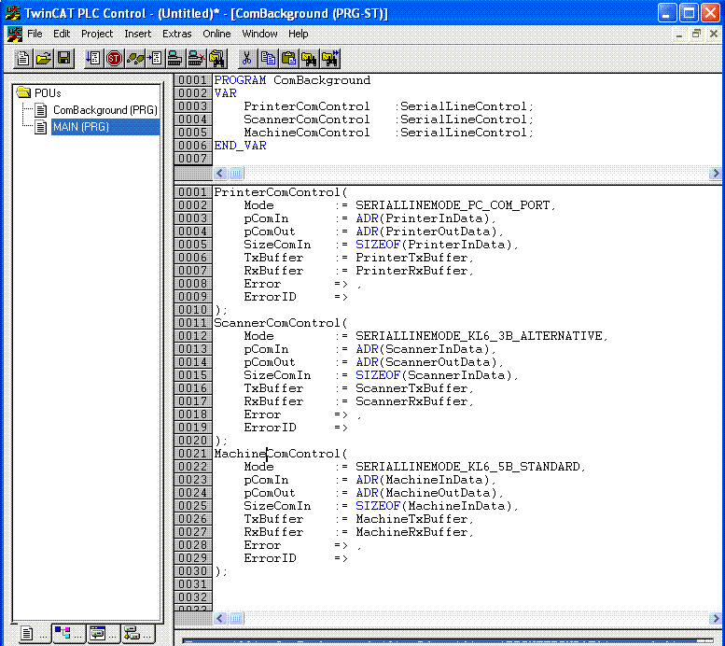725x646 pixels.
Task: Save the project with the floppy disk icon
Action: [64, 58]
